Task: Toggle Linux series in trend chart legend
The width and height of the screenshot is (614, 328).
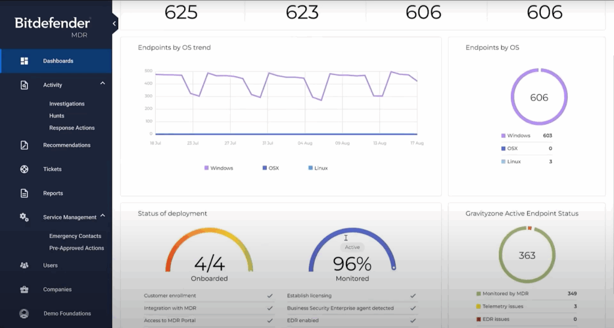Action: pyautogui.click(x=318, y=168)
